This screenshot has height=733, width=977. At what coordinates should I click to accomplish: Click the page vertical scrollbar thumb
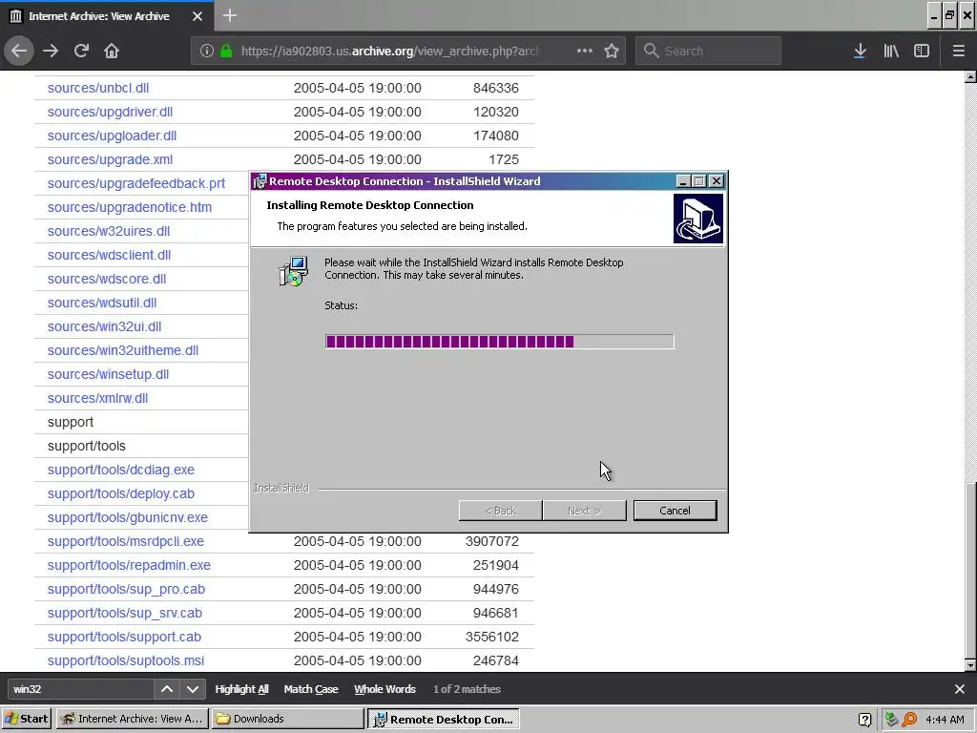[x=970, y=570]
